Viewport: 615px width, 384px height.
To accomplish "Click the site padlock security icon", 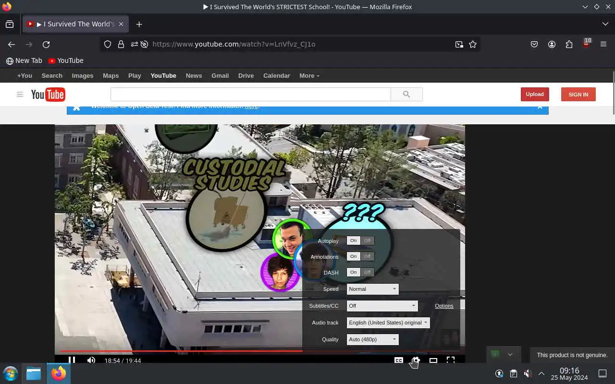I will click(121, 44).
